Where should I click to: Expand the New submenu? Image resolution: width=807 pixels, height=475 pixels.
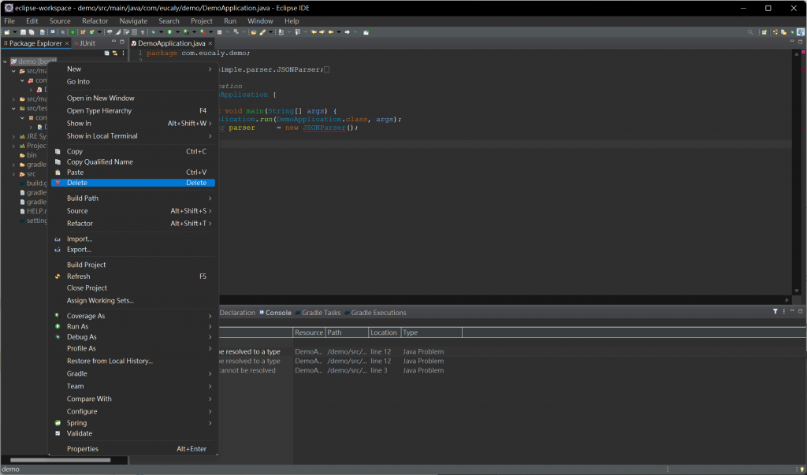(74, 69)
